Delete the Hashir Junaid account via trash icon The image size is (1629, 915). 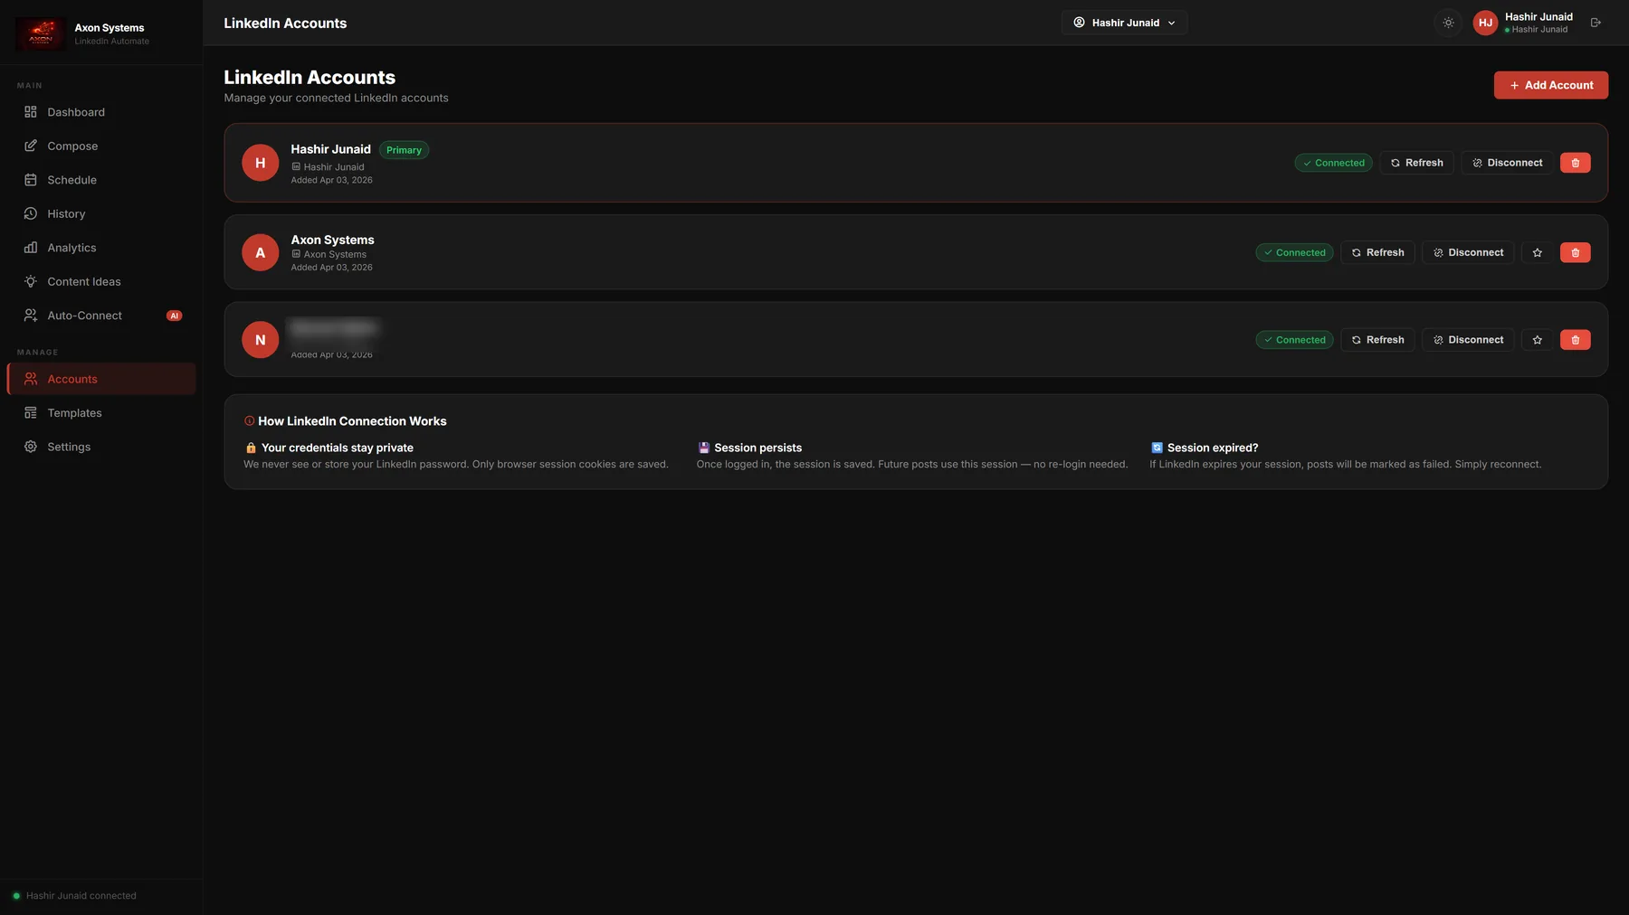(x=1575, y=163)
